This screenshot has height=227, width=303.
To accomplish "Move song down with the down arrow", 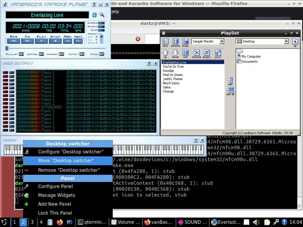I will [x=175, y=54].
